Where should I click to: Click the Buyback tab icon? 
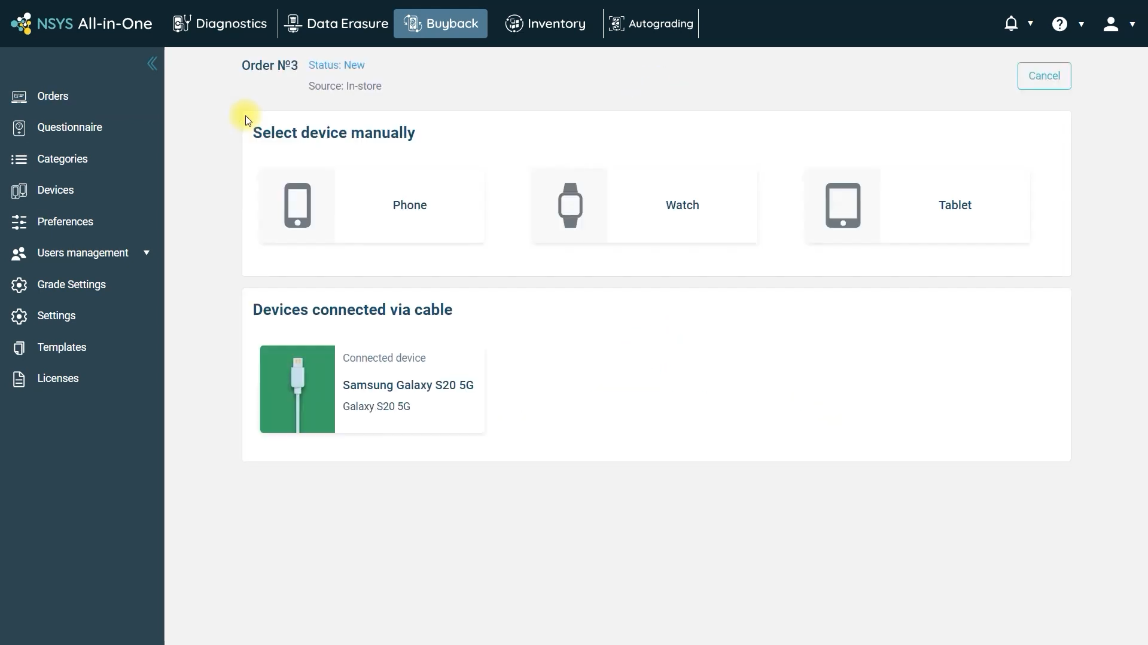(x=413, y=23)
